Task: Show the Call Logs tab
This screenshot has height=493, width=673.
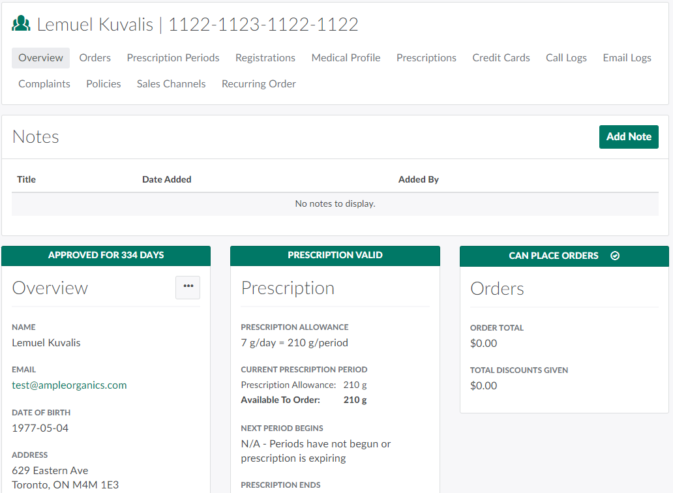Action: click(566, 58)
